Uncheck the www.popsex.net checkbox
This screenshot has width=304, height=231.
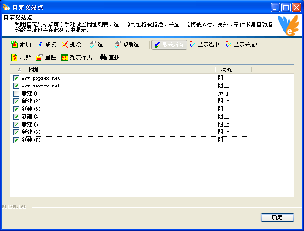click(x=16, y=78)
